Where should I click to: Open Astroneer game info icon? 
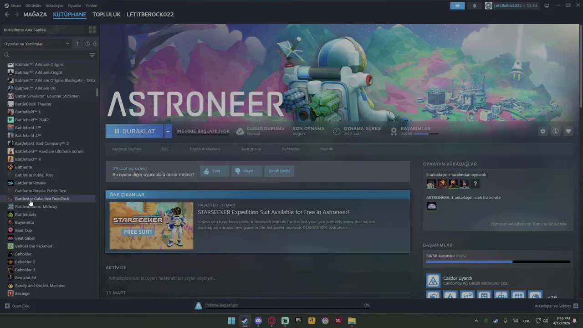[556, 131]
